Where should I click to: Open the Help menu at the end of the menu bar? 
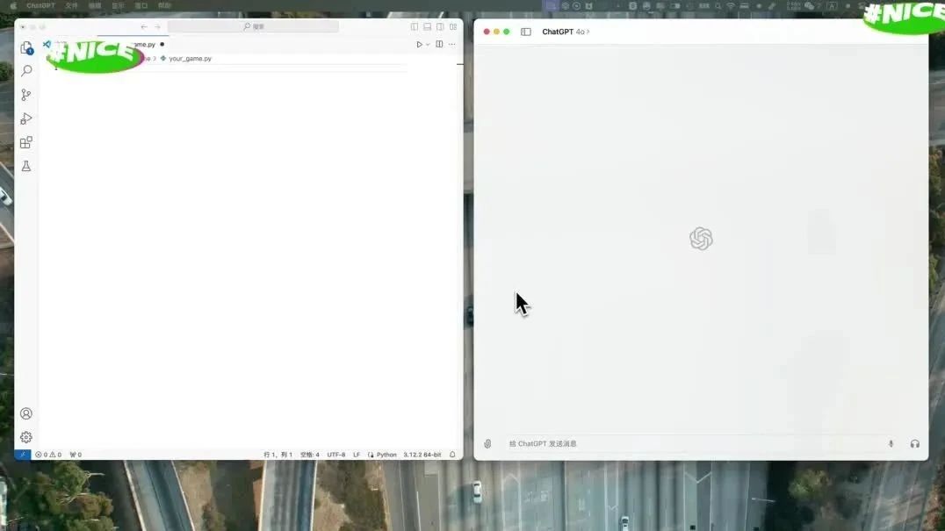coord(164,5)
